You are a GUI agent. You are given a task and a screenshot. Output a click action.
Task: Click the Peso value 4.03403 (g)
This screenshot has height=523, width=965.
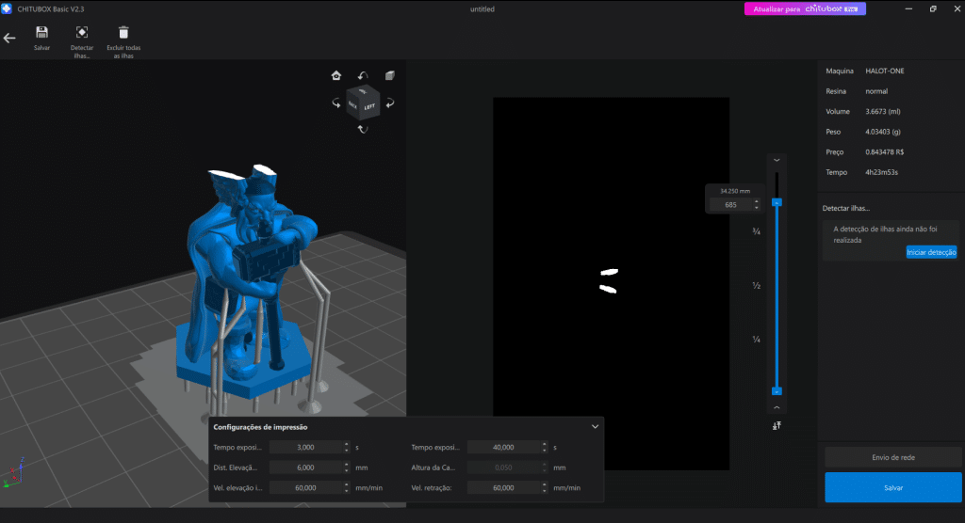(x=882, y=132)
